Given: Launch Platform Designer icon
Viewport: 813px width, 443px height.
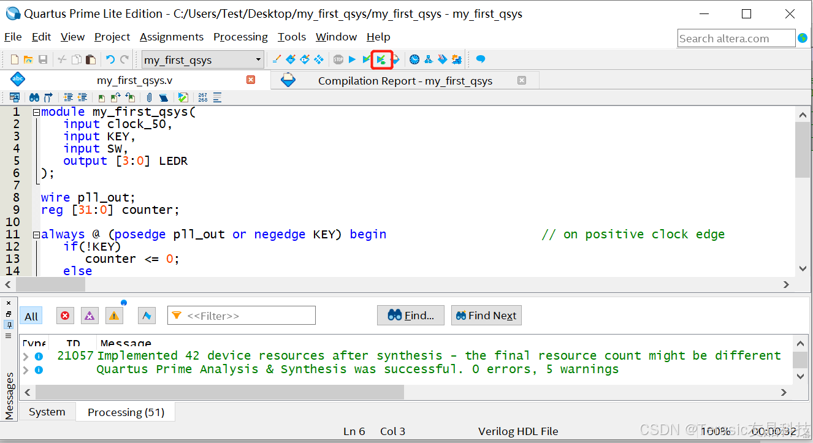Looking at the screenshot, I should [x=456, y=59].
